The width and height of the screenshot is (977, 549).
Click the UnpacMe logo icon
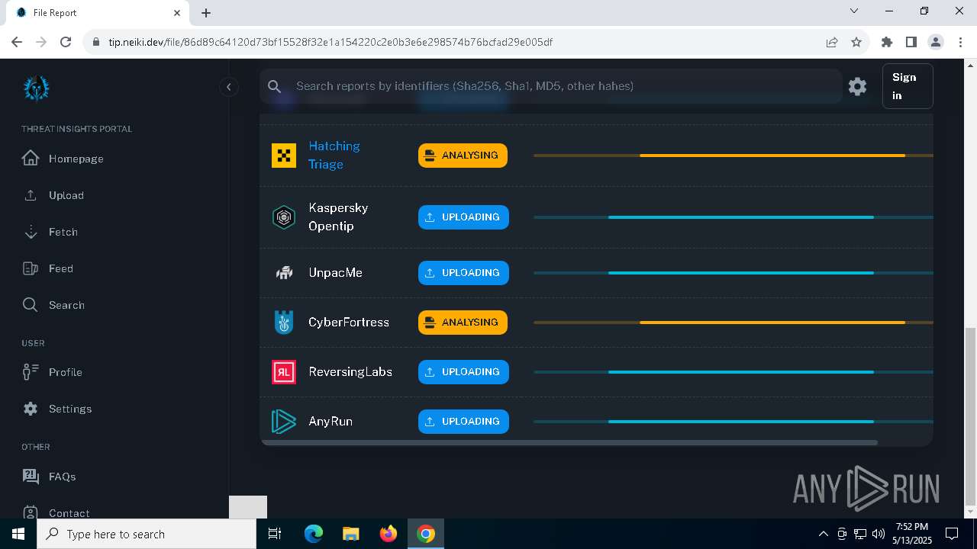[x=284, y=272]
